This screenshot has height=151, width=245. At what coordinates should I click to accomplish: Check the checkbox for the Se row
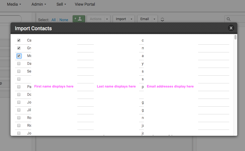coord(19,71)
